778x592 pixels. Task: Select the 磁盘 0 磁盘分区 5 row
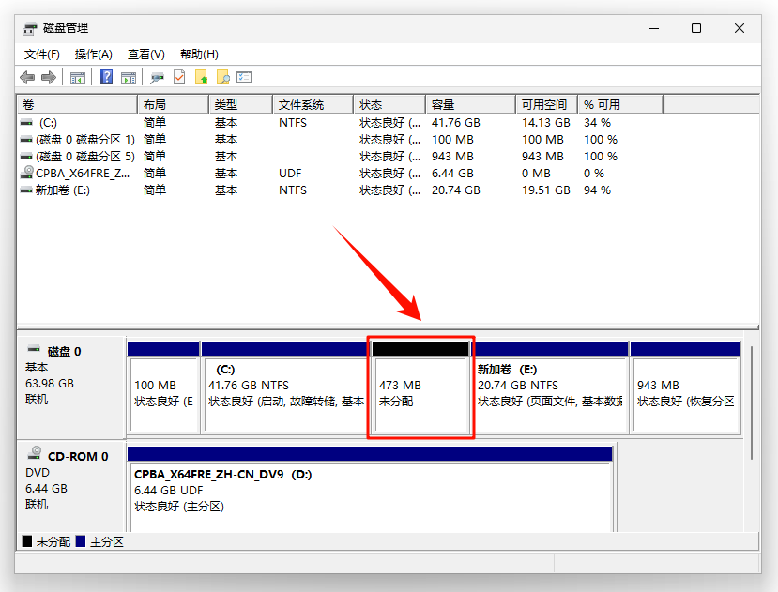(388, 157)
